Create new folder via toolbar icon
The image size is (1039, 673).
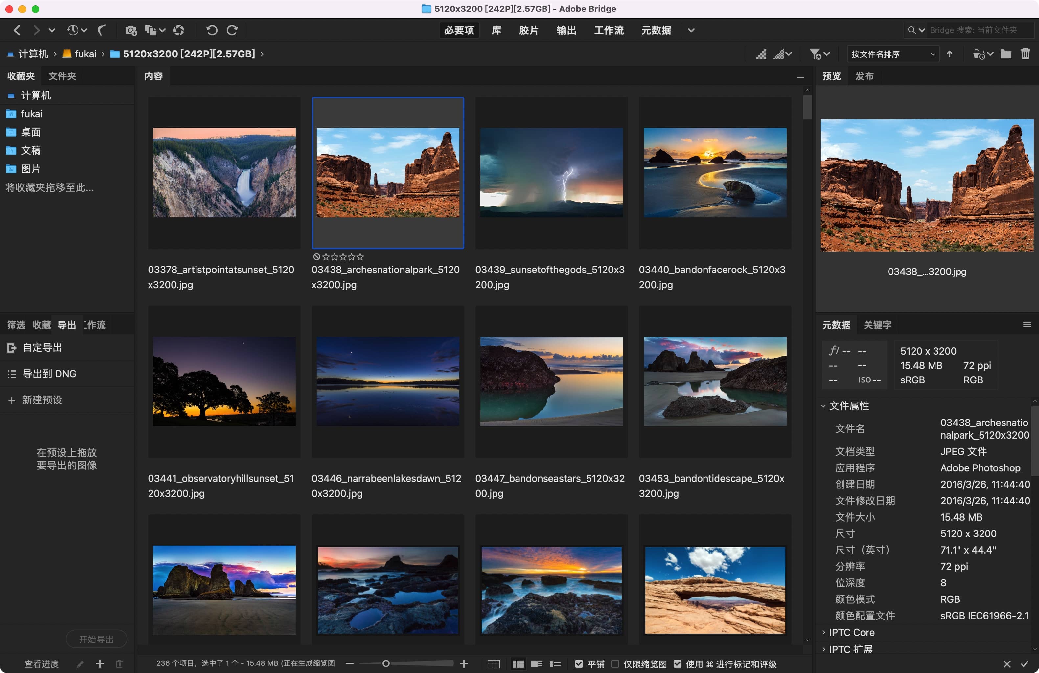tap(1006, 54)
